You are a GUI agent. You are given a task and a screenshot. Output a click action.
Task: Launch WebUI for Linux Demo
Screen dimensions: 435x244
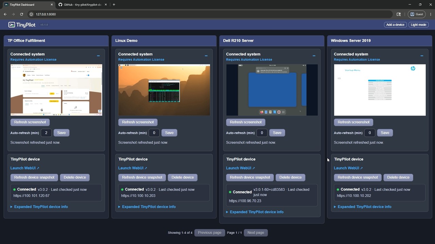(x=133, y=168)
